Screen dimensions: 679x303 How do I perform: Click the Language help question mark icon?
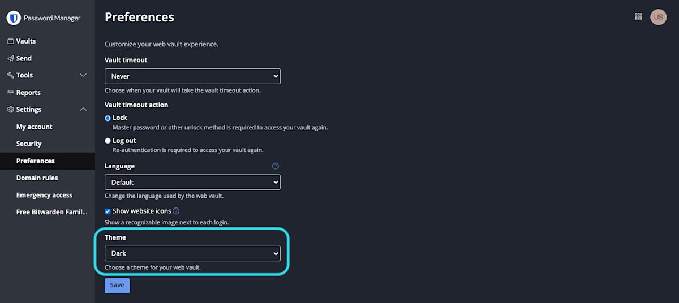coord(276,166)
